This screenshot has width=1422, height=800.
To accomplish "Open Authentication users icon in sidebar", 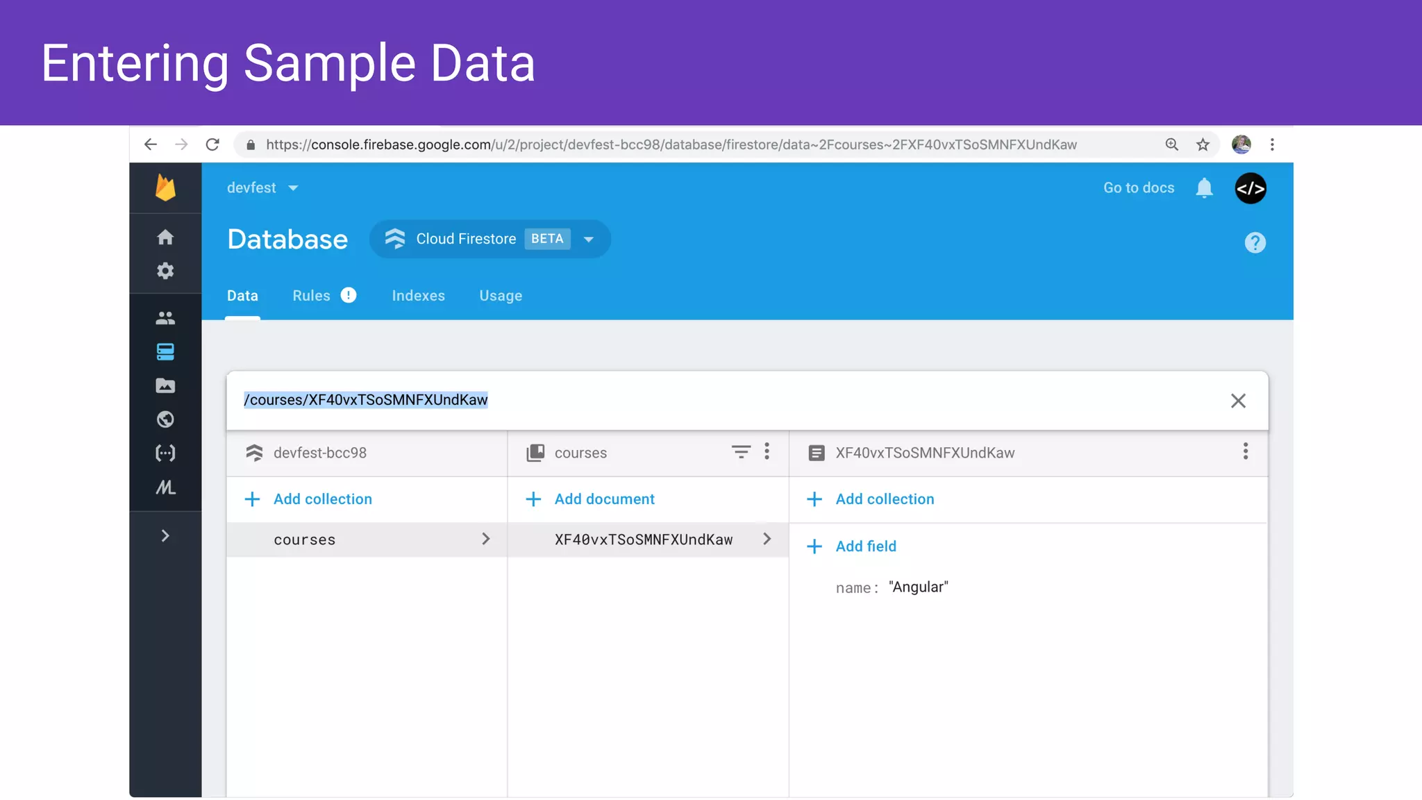I will (x=165, y=318).
